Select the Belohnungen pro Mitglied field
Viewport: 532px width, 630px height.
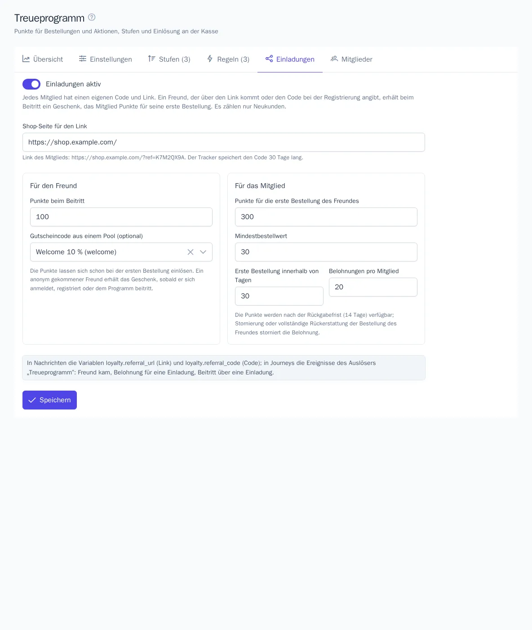click(x=373, y=287)
